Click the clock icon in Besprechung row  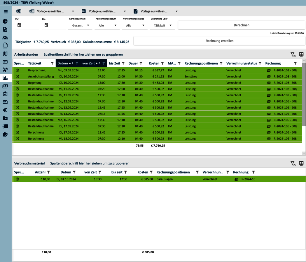tap(18, 70)
